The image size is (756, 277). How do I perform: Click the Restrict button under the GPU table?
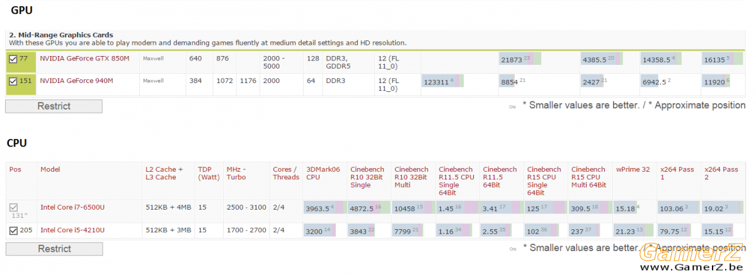point(54,106)
